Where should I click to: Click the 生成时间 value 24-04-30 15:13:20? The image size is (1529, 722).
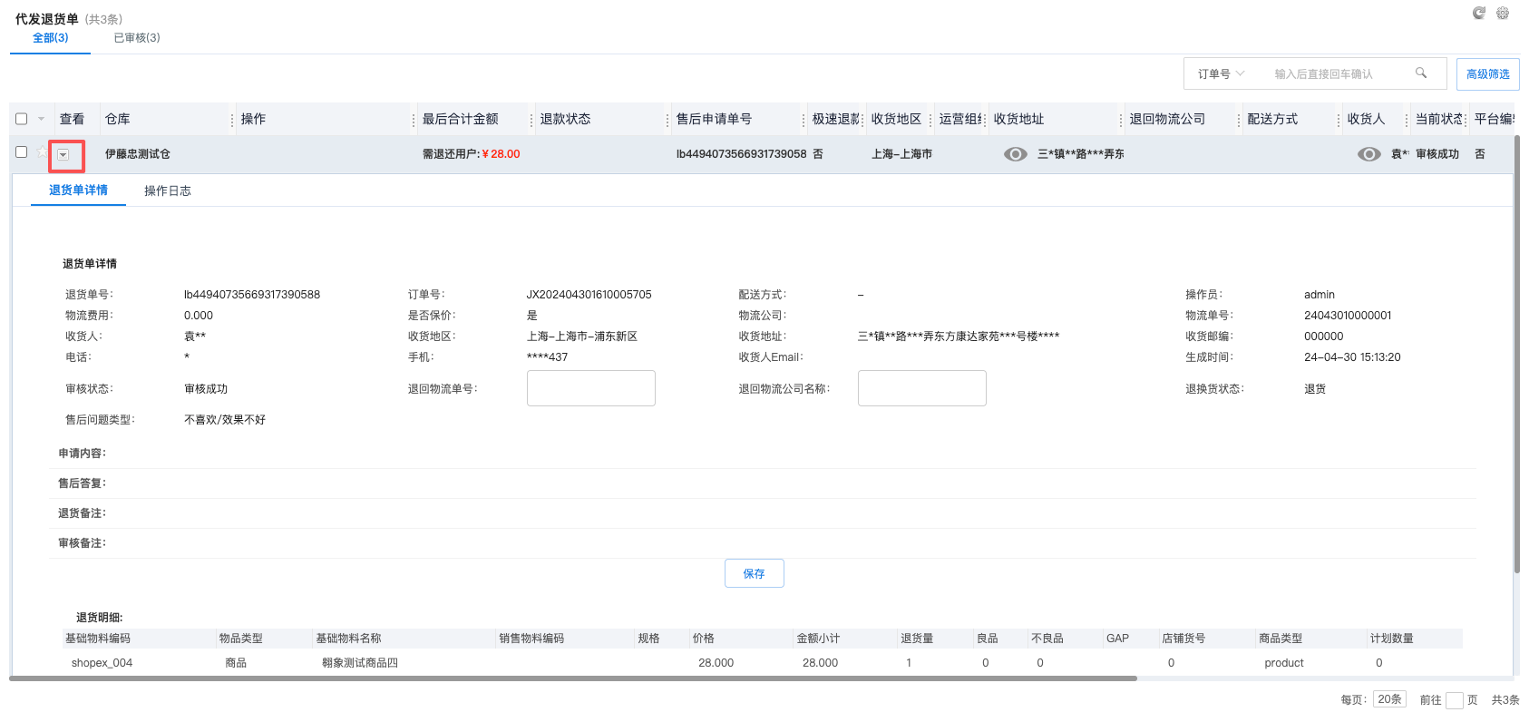pyautogui.click(x=1352, y=357)
